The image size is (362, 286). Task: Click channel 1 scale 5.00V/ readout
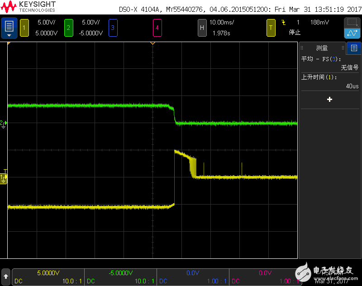coord(47,22)
